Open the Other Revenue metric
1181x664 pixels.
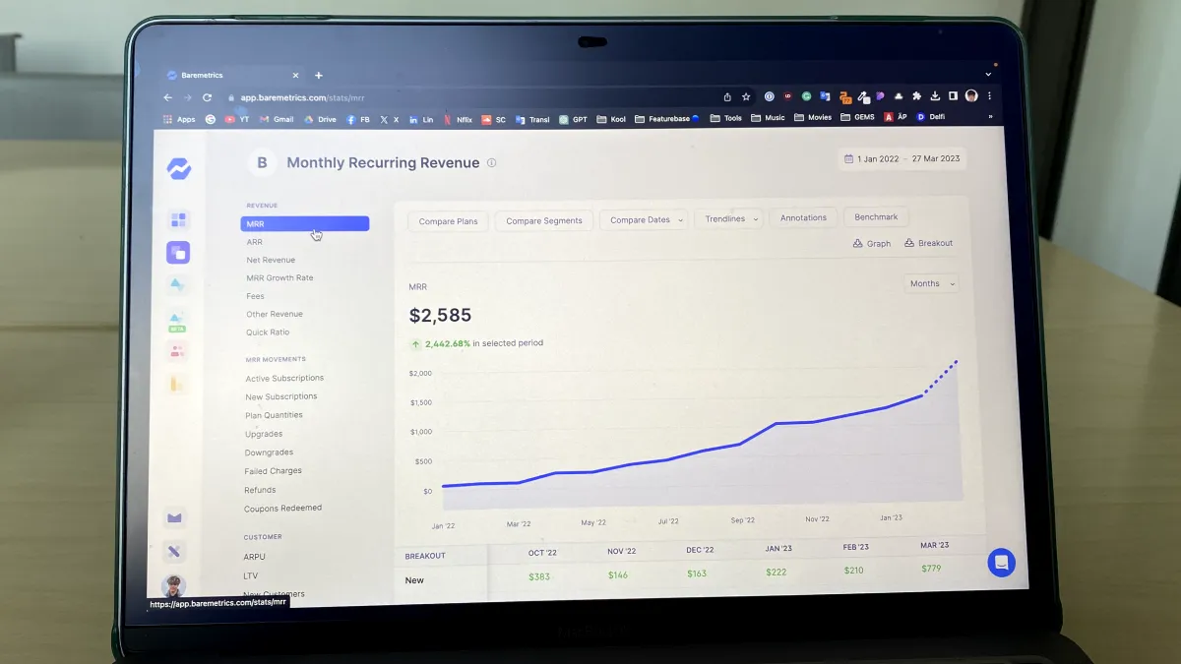[x=275, y=315]
